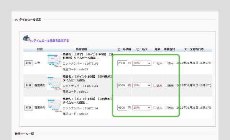Click the データ更新日時 column header
230x140 pixels.
(194, 49)
